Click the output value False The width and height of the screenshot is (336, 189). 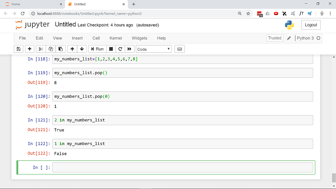[60, 154]
